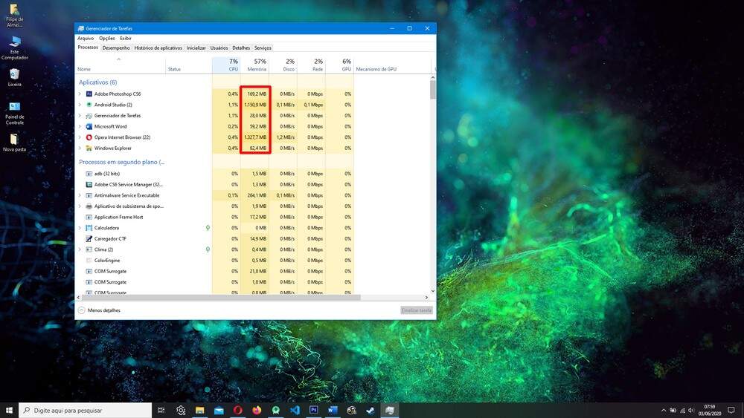Viewport: 744px width, 418px height.
Task: Open the Opções menu
Action: (x=106, y=39)
